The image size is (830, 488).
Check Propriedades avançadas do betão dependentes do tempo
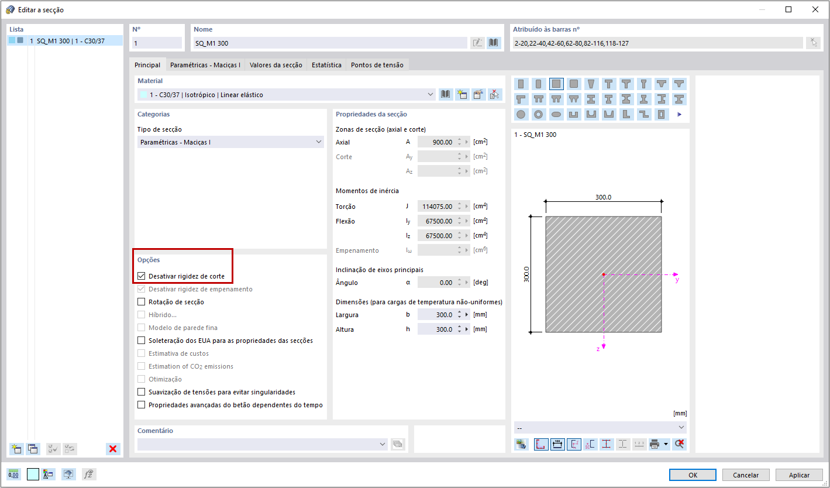pos(141,405)
